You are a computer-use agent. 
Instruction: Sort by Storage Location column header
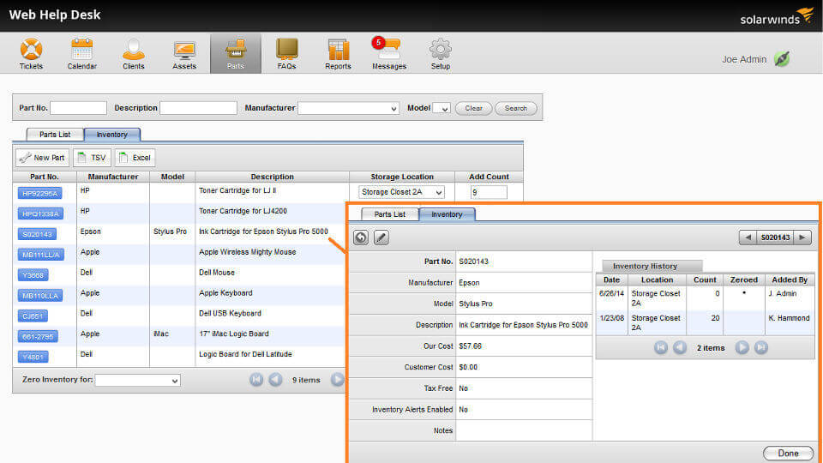[402, 177]
